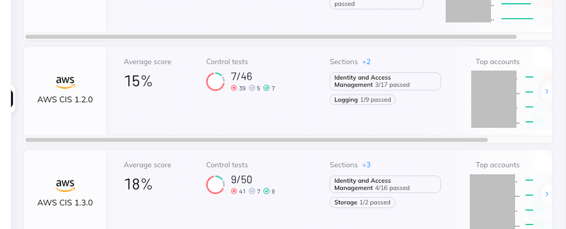This screenshot has width=566, height=229.
Task: Click the AWS logo on AWS CIS 1.3.0 card
Action: pyautogui.click(x=65, y=185)
